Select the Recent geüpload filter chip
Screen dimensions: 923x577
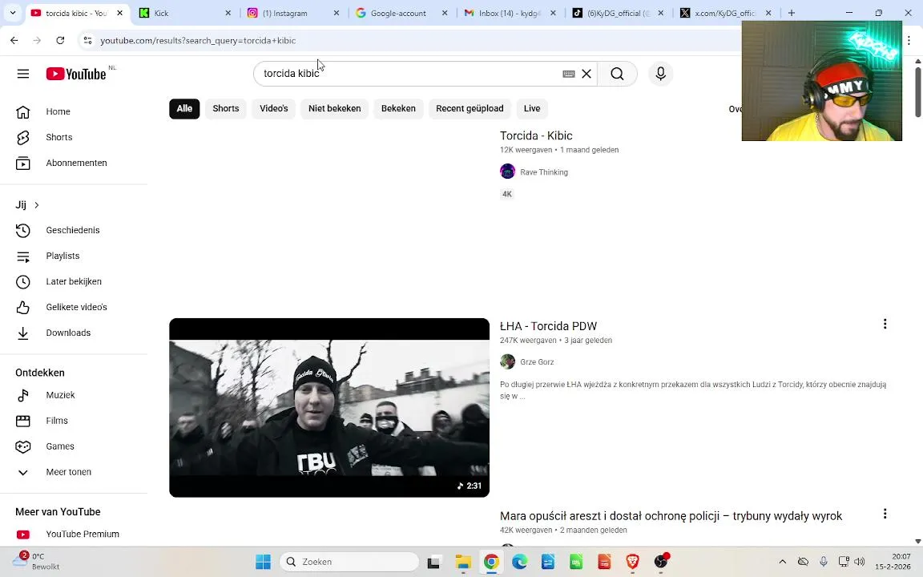[x=470, y=108]
